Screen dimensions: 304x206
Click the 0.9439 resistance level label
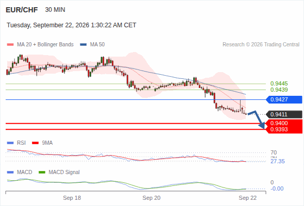279,90
